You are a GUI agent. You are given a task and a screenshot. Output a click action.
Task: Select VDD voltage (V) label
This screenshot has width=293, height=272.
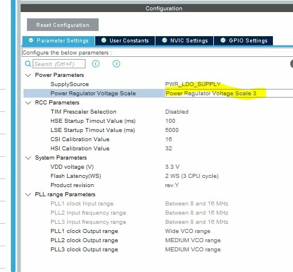pos(72,167)
